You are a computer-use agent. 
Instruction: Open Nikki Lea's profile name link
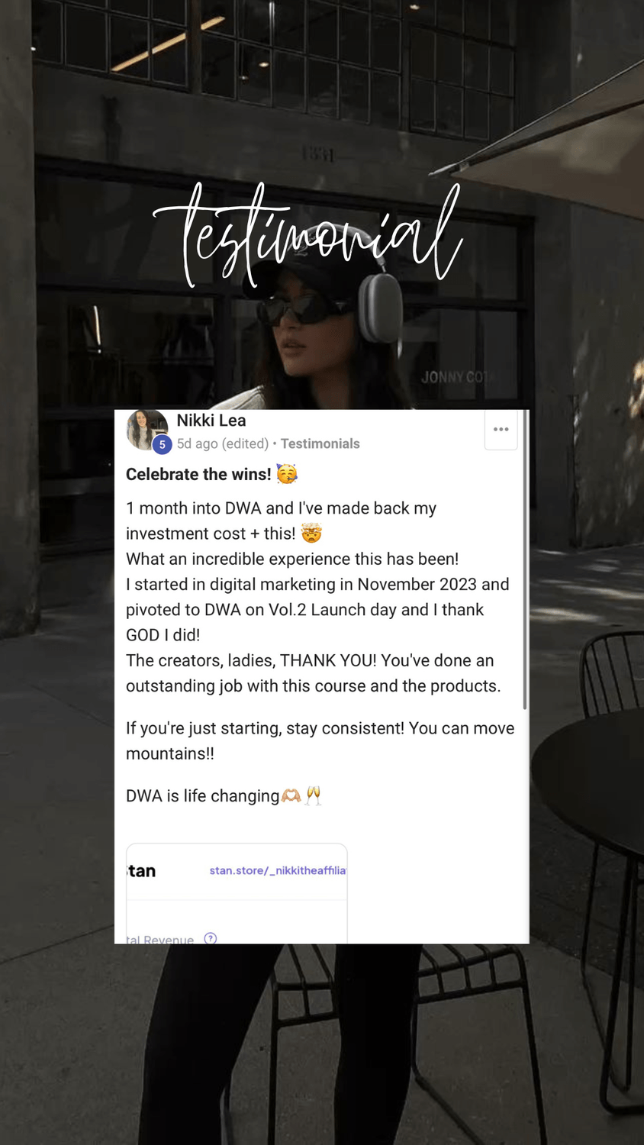211,420
